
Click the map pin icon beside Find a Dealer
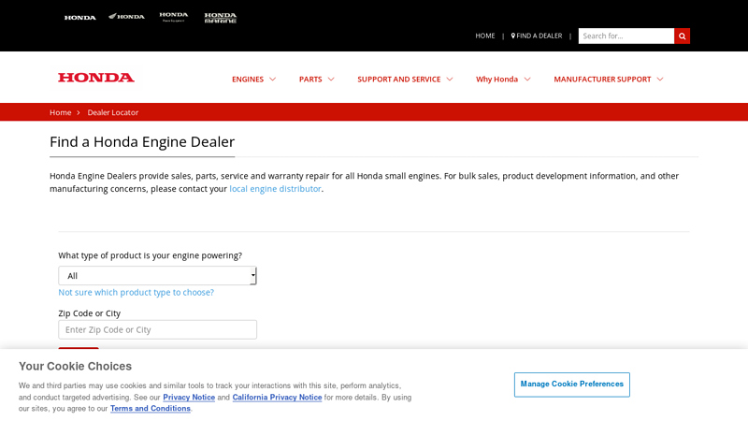pyautogui.click(x=512, y=36)
